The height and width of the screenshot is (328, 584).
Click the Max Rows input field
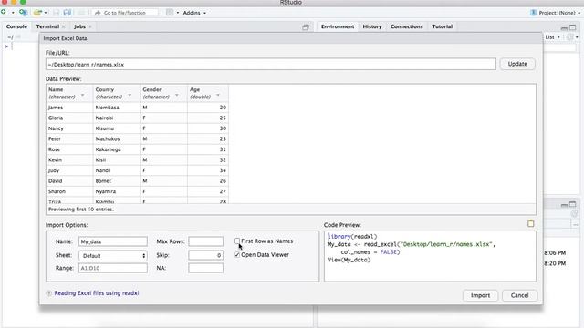click(205, 241)
